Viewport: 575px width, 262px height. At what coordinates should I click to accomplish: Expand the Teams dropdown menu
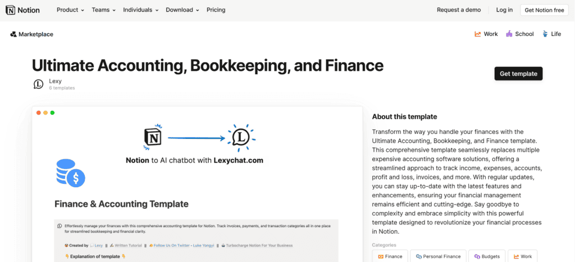pos(104,10)
